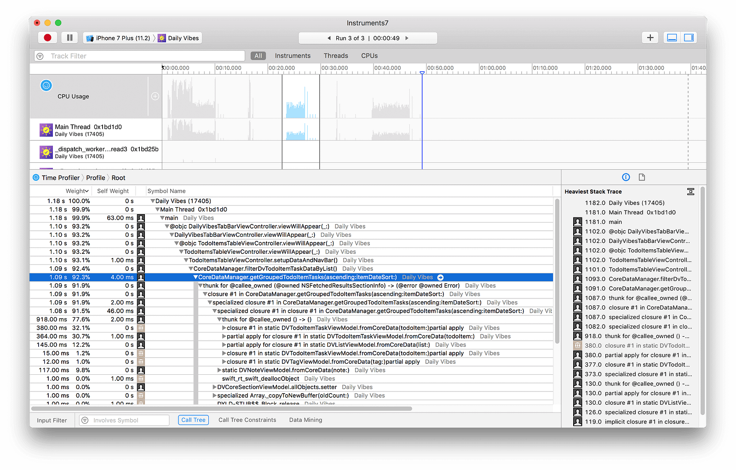This screenshot has height=470, width=736.
Task: Toggle the Call Tree options button
Action: 193,420
